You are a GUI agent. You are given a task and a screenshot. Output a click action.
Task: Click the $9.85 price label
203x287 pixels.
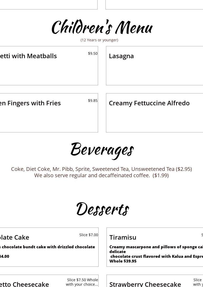tap(93, 101)
